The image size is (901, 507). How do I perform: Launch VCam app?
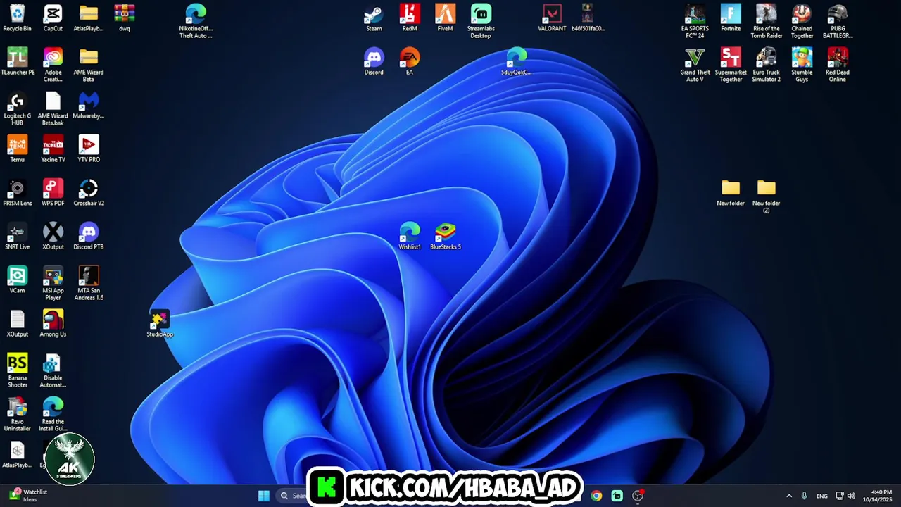coord(17,280)
